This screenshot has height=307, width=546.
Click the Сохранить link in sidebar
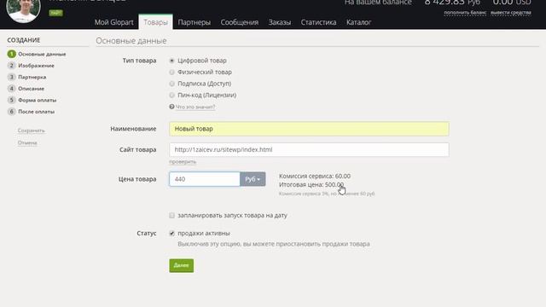click(x=32, y=130)
